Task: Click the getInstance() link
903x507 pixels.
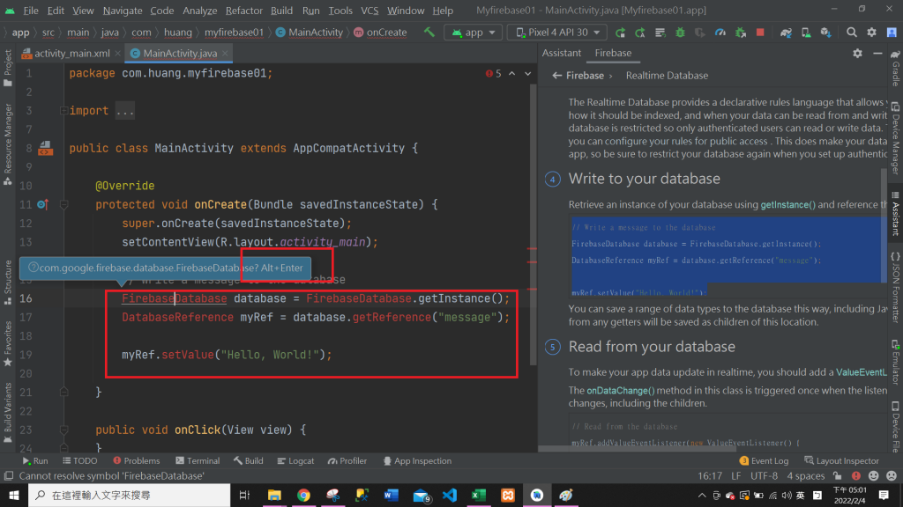Action: [787, 204]
